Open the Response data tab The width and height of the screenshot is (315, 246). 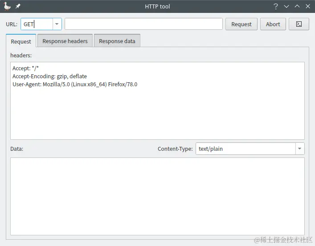point(117,41)
